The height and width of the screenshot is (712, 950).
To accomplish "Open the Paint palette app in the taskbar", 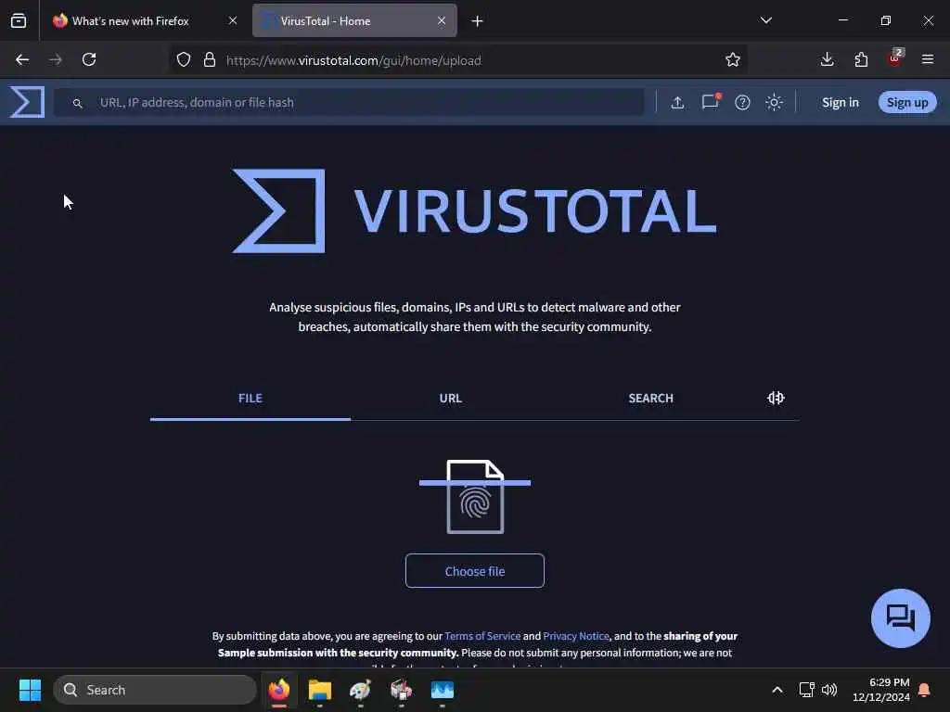I will (x=361, y=690).
